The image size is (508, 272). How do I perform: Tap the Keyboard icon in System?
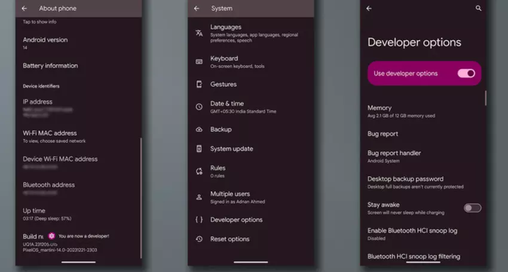click(x=199, y=62)
